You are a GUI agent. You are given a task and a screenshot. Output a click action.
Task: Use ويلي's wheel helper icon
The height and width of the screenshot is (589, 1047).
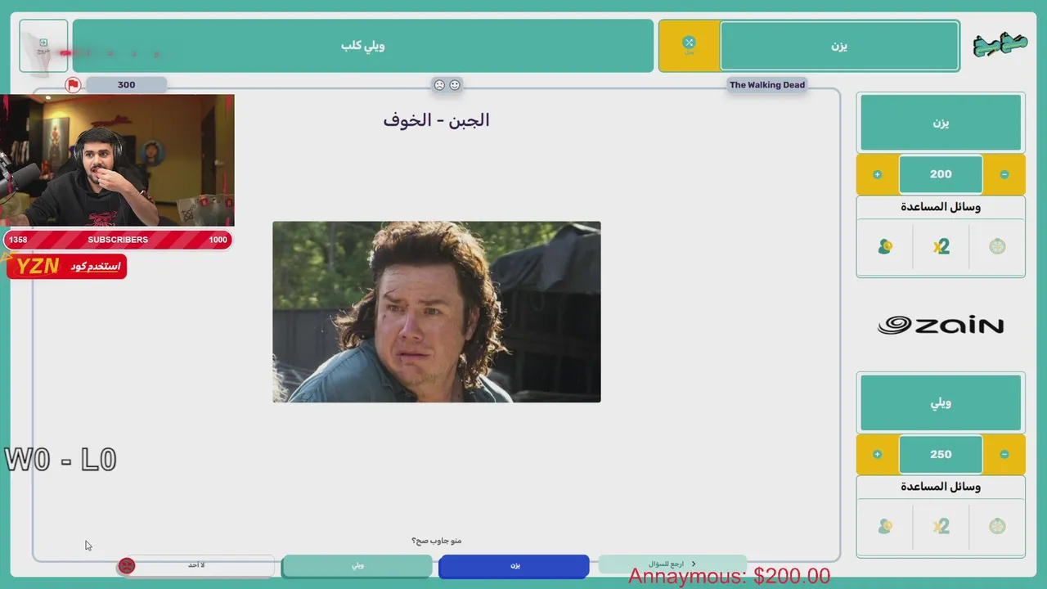(997, 526)
